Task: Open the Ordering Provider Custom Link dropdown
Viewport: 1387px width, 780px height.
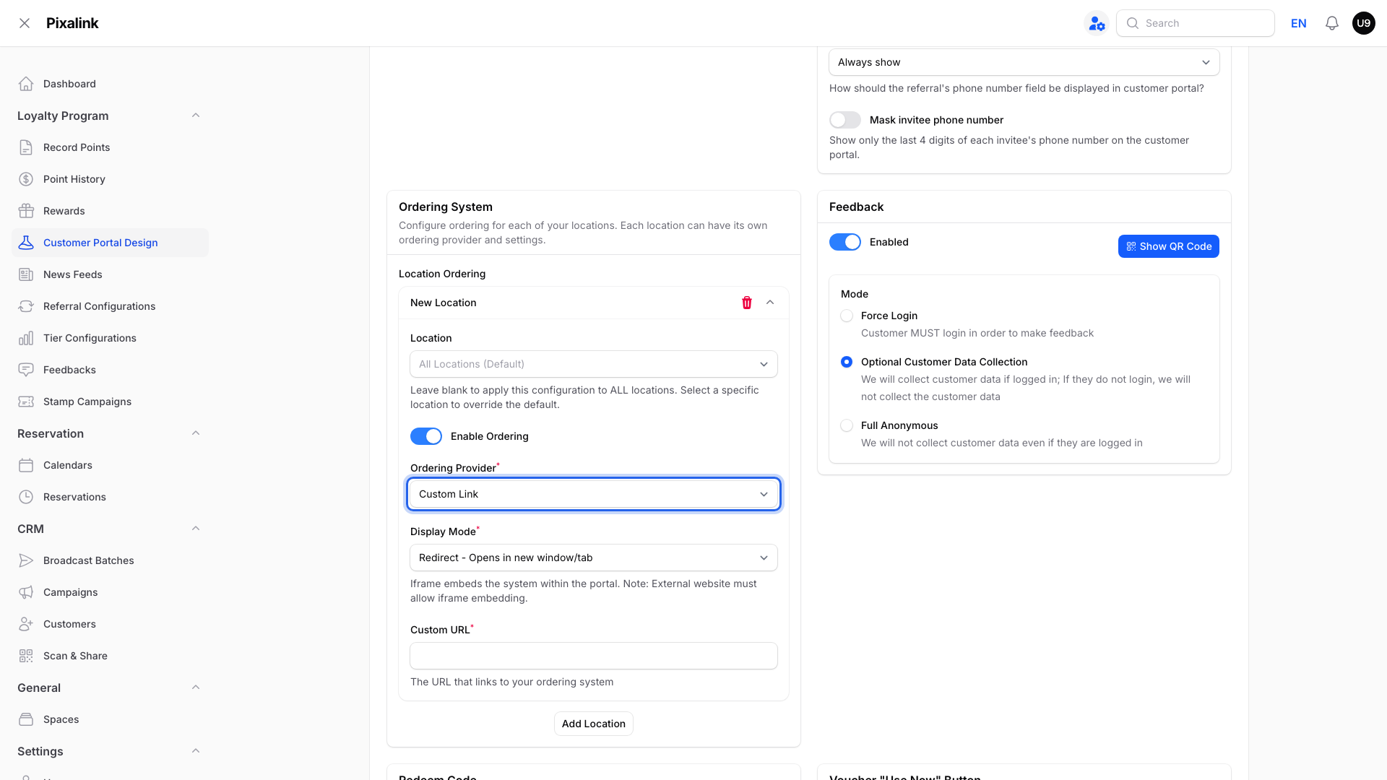Action: 594,494
